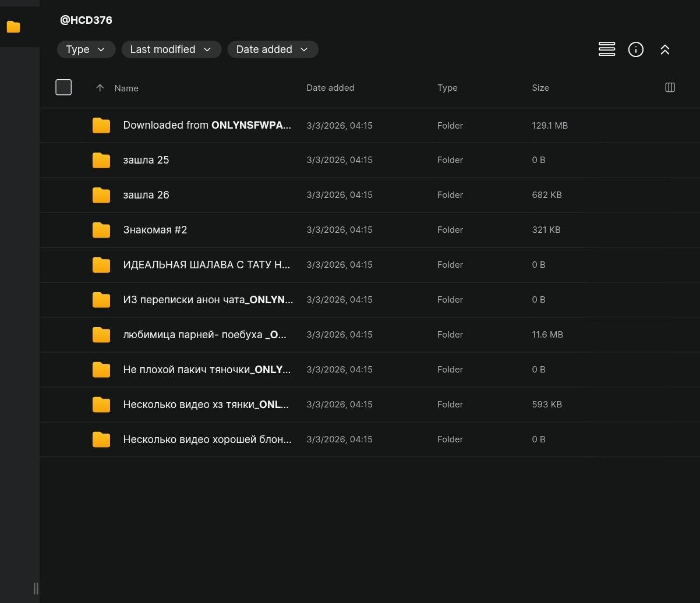Open the folder starting with 'Downloaded from'
Screen dimensions: 700x603
click(207, 125)
